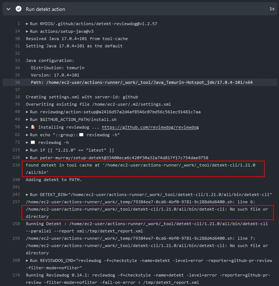
Task: Select line number 30
Action: tap(17, 39)
